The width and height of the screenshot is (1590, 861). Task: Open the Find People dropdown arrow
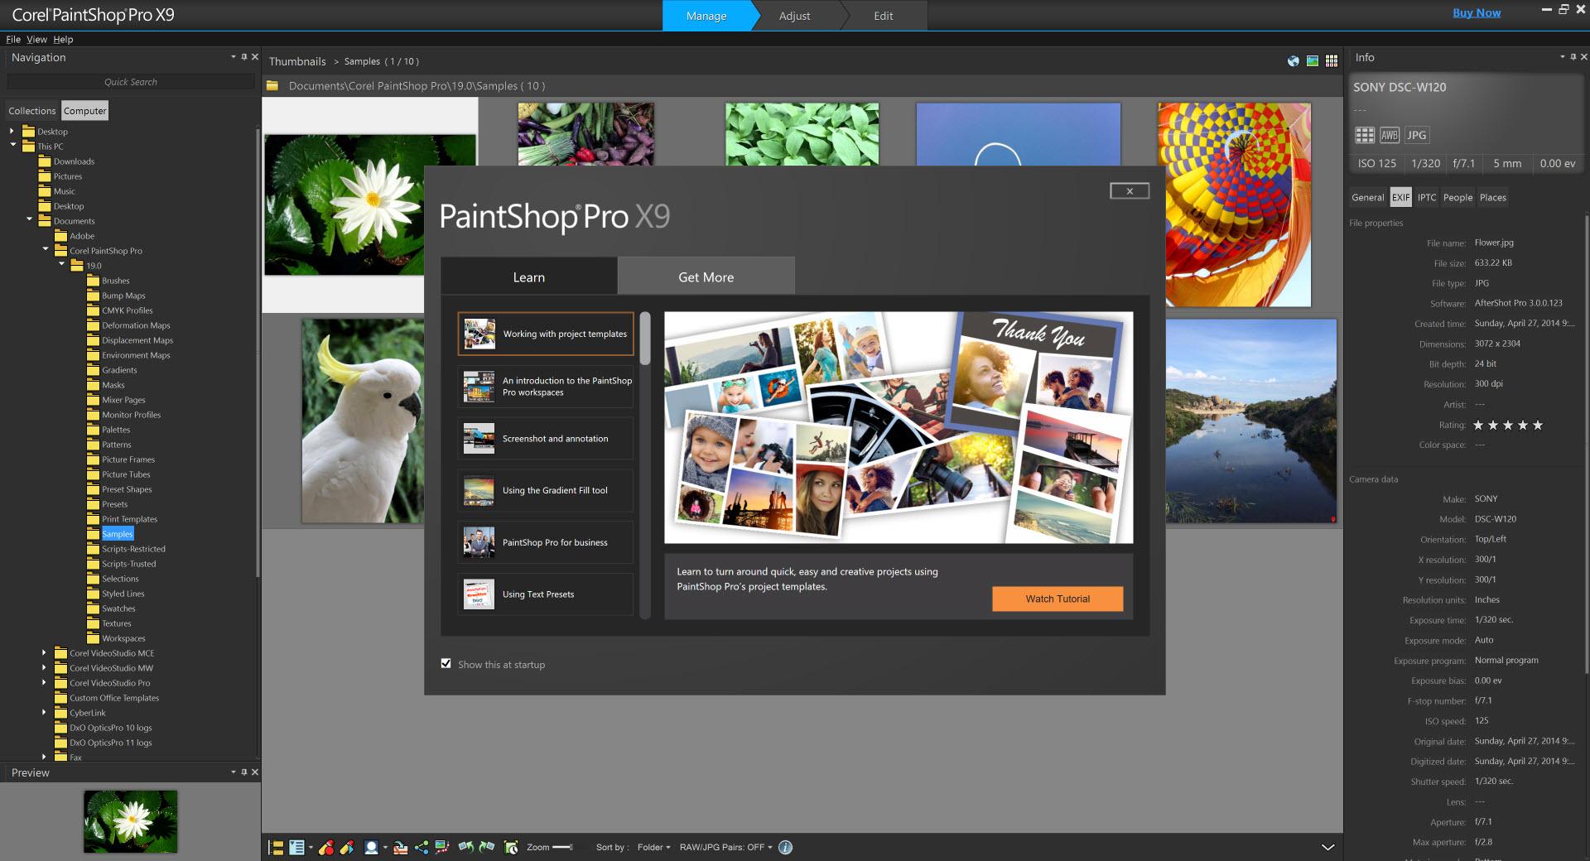pos(385,848)
